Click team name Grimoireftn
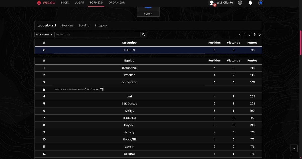This screenshot has height=159, width=302. tap(129, 82)
